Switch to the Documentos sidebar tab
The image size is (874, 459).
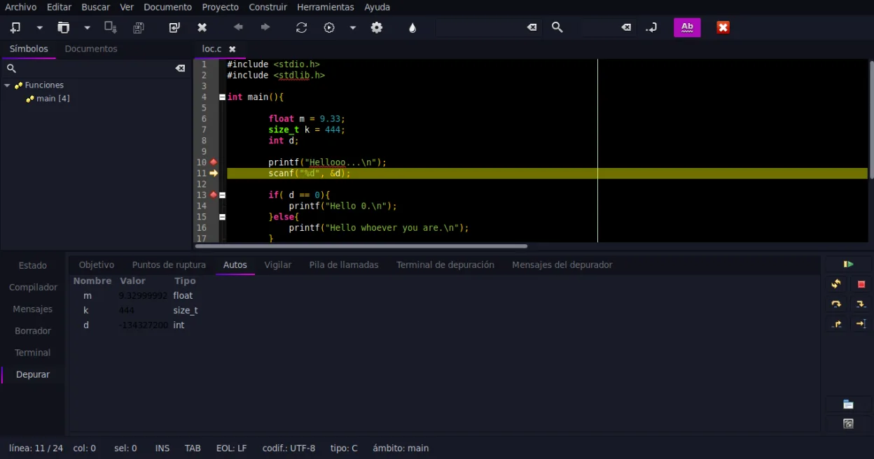(91, 49)
